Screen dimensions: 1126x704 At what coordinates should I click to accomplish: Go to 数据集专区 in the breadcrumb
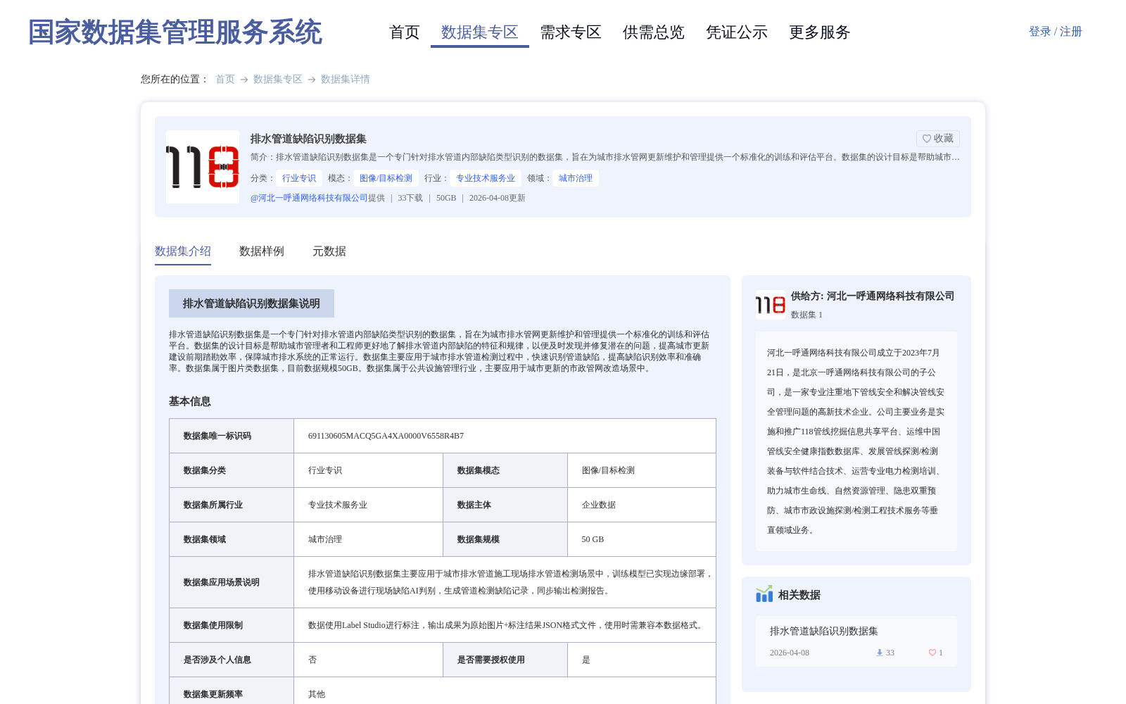tap(278, 79)
